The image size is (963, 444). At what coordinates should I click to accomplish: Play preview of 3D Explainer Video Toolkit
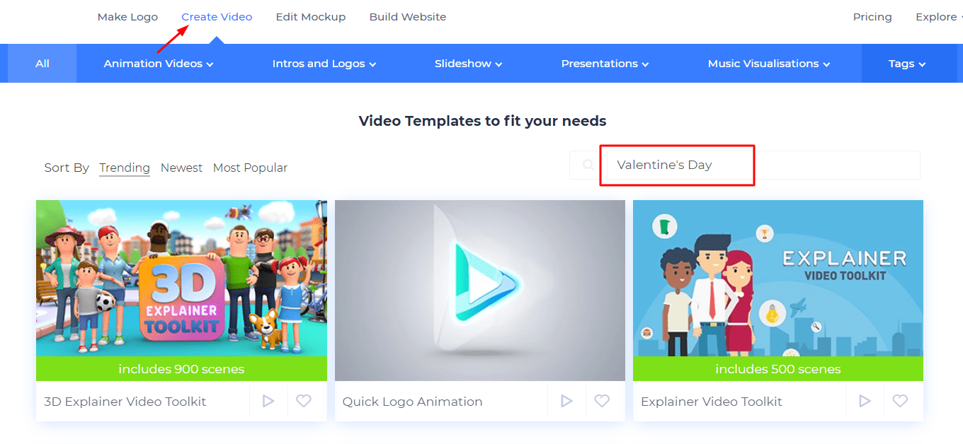pos(268,401)
